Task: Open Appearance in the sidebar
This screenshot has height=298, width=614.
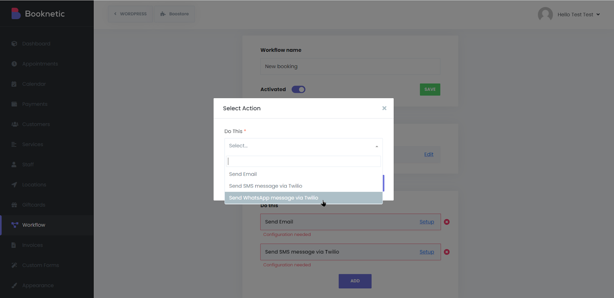Action: tap(38, 285)
